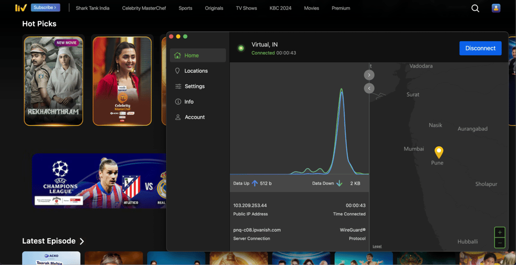
Task: Open Celebrity MasterChef menu item
Action: pos(144,8)
